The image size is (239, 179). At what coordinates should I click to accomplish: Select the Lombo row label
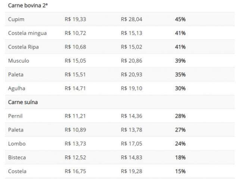(17, 144)
